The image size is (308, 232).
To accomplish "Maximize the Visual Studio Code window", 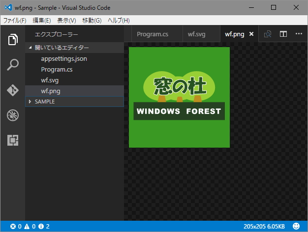I will coord(274,7).
